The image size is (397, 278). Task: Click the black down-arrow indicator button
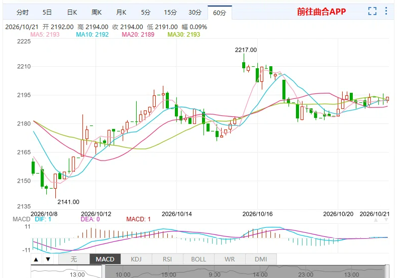coord(48,259)
